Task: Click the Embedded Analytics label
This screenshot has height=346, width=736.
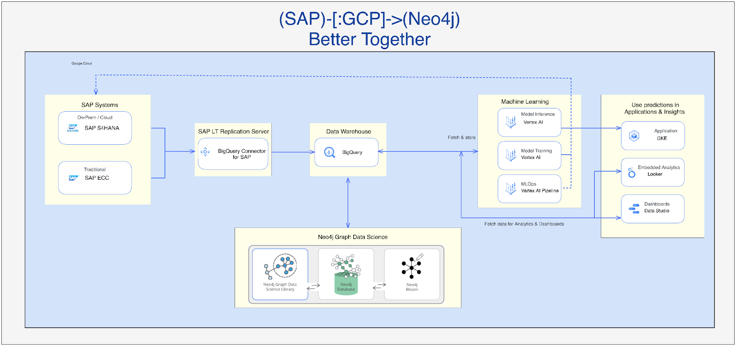Action: pyautogui.click(x=659, y=168)
